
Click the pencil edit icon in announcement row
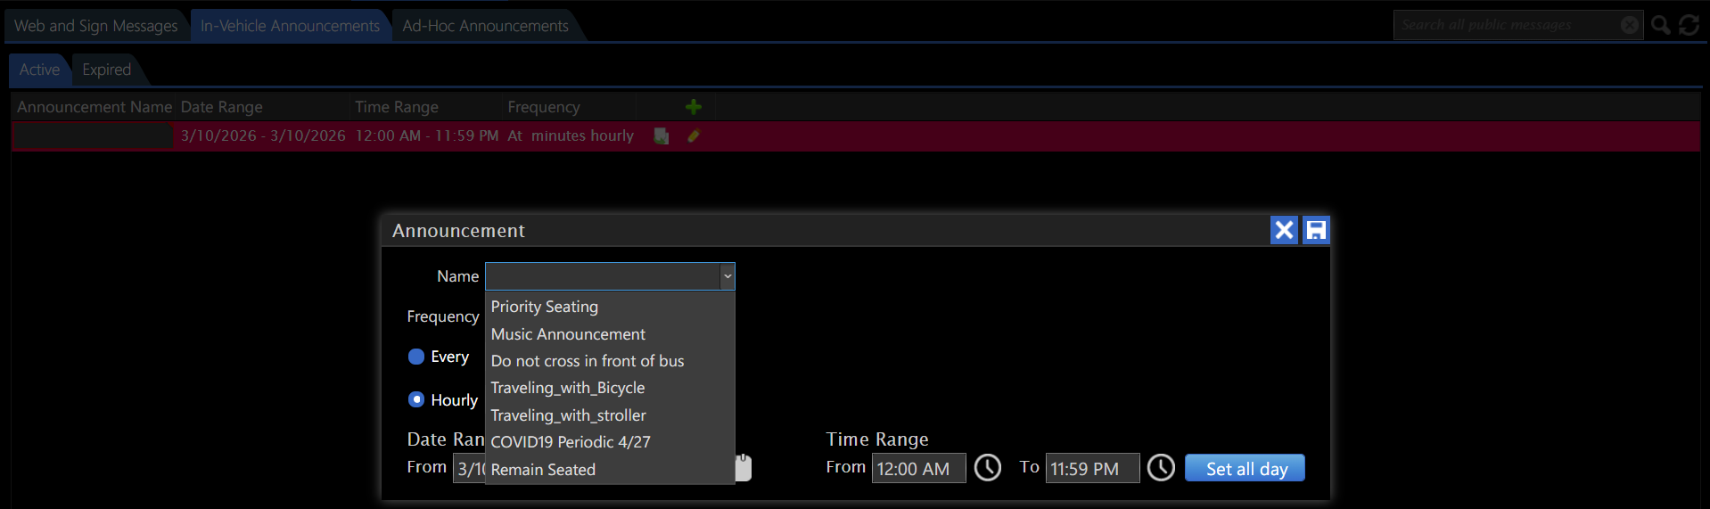[694, 136]
